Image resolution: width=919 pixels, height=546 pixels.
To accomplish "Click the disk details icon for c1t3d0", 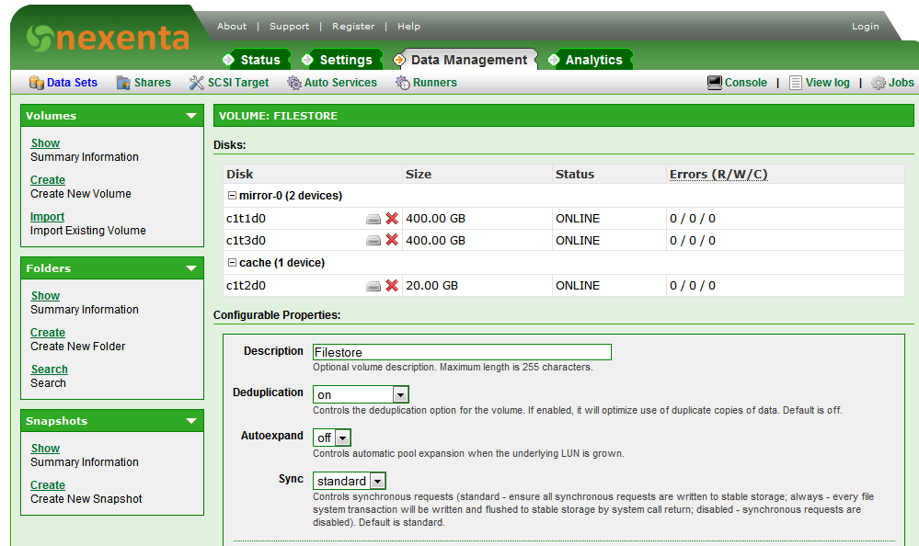I will [373, 241].
